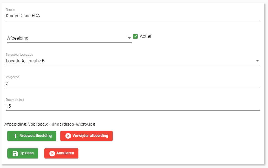Screen dimensions: 268x168
Task: Select the 'Locatie A, Locatie B' value
Action: 25,61
